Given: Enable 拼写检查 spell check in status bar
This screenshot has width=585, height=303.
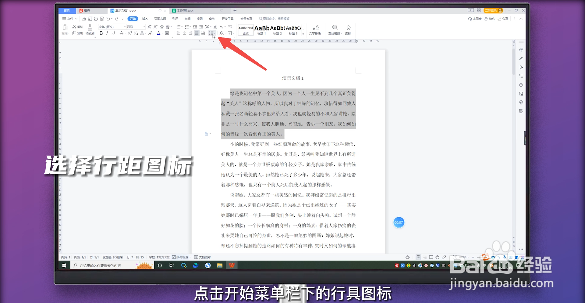Looking at the screenshot, I should [181, 257].
